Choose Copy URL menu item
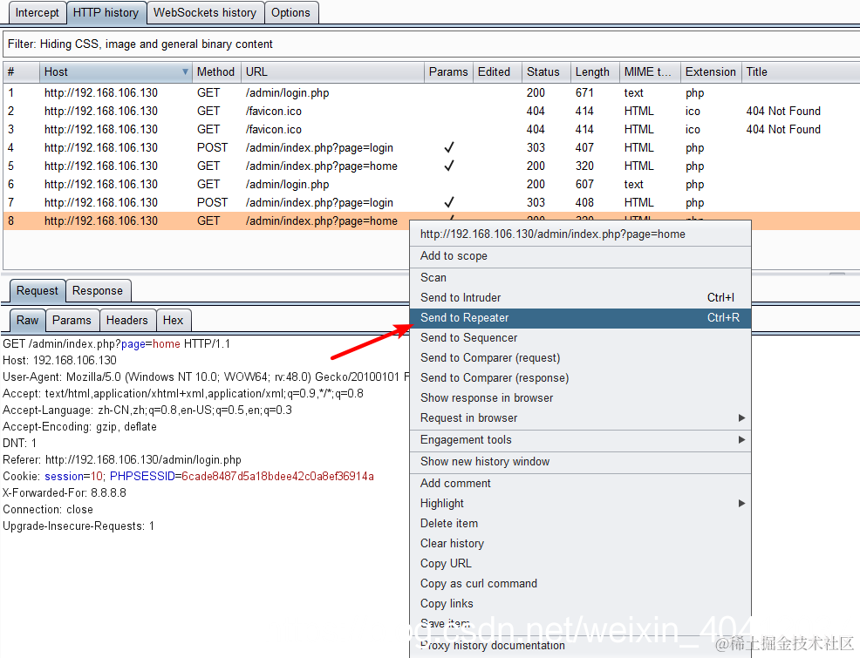The height and width of the screenshot is (658, 860). pos(580,563)
